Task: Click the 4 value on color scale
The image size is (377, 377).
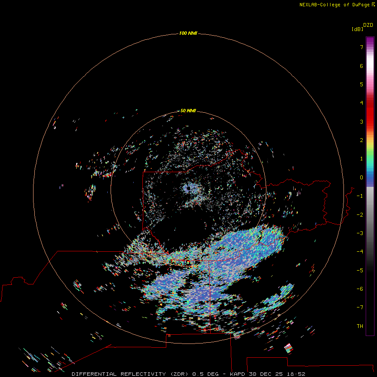Action: tap(362, 103)
